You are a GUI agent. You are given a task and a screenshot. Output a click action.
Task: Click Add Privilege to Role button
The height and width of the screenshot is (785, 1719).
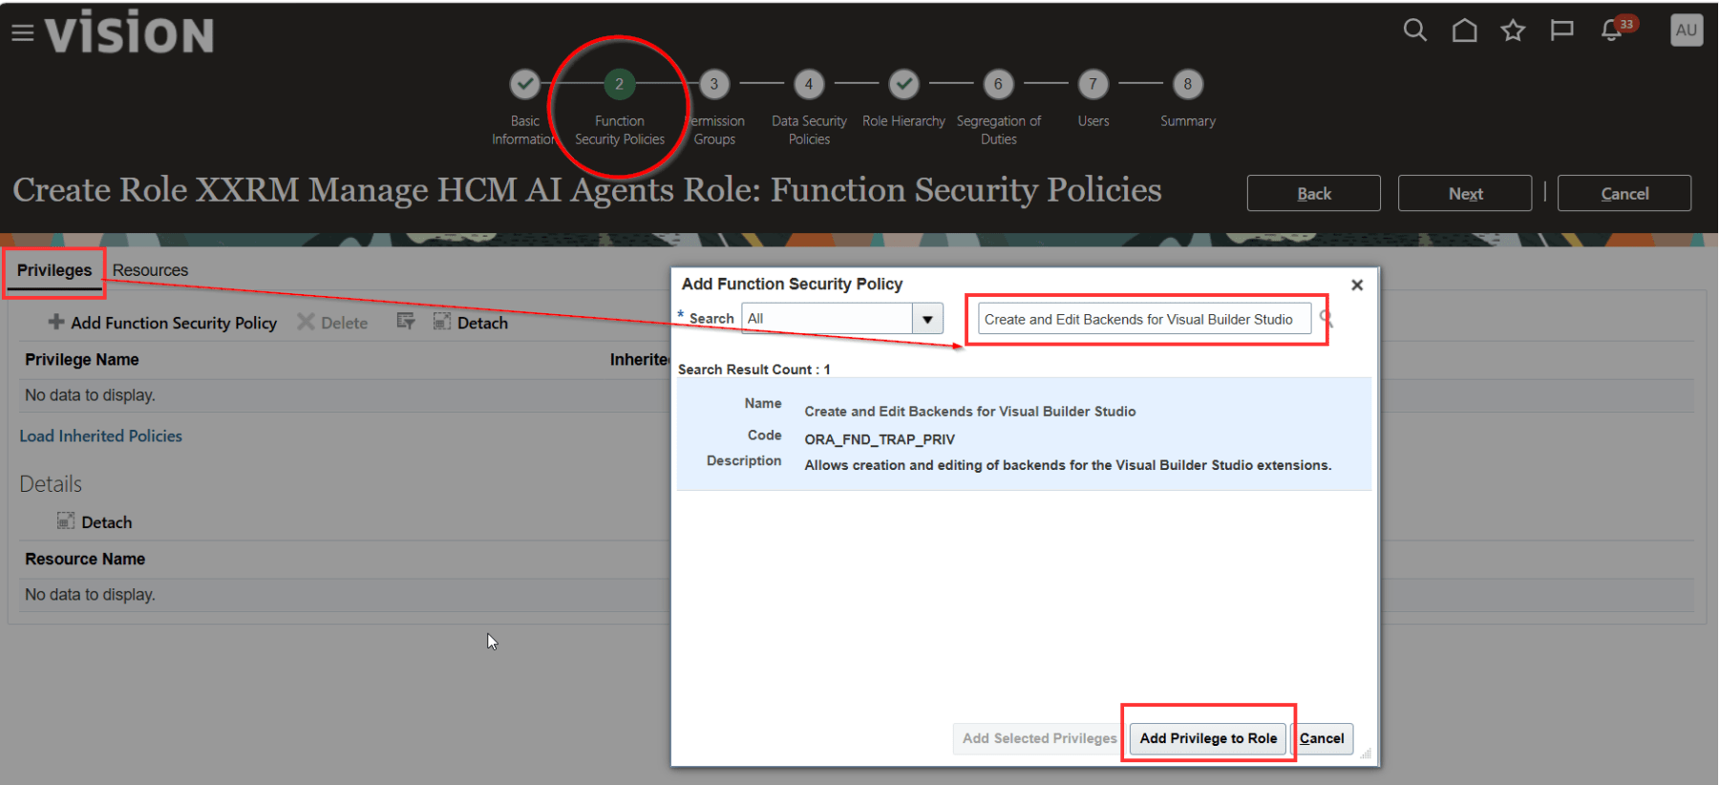[1207, 738]
